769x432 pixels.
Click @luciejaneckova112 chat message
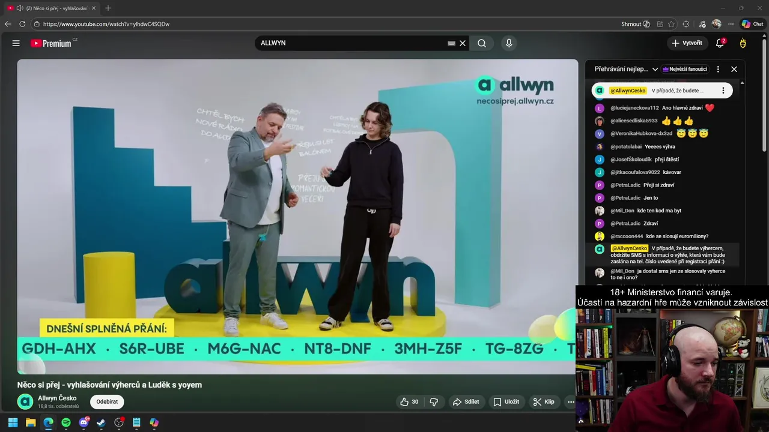(662, 108)
